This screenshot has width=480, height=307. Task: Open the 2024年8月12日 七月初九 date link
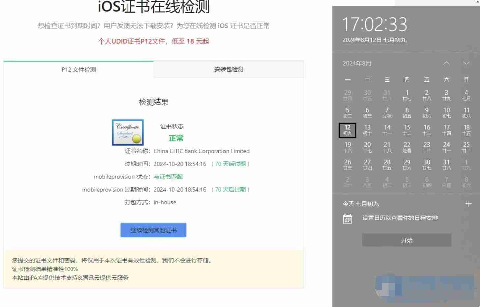coord(374,40)
